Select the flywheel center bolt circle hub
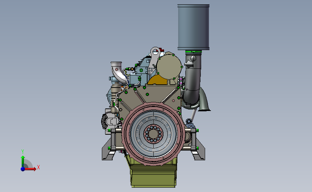Viewport: 312px width, 192px height. pyautogui.click(x=153, y=134)
